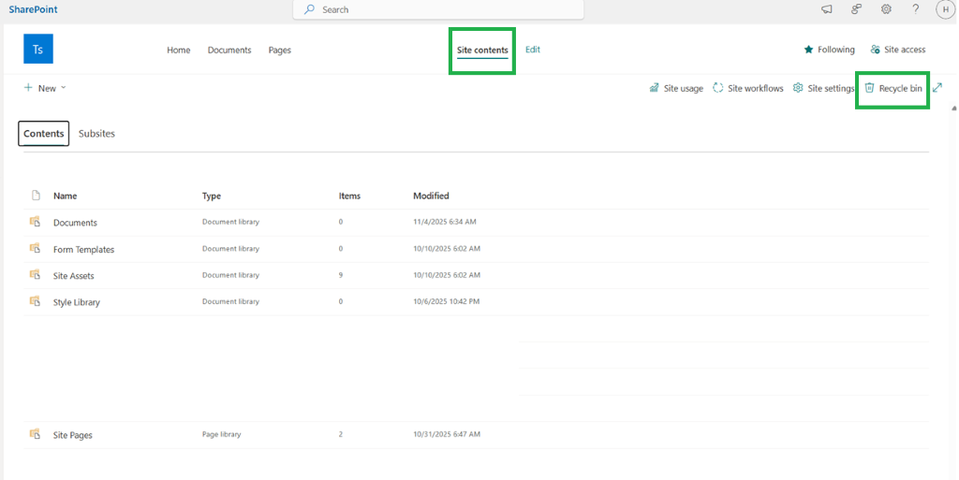
Task: Click date 10/31/2025 6:47 AM
Action: (x=447, y=434)
